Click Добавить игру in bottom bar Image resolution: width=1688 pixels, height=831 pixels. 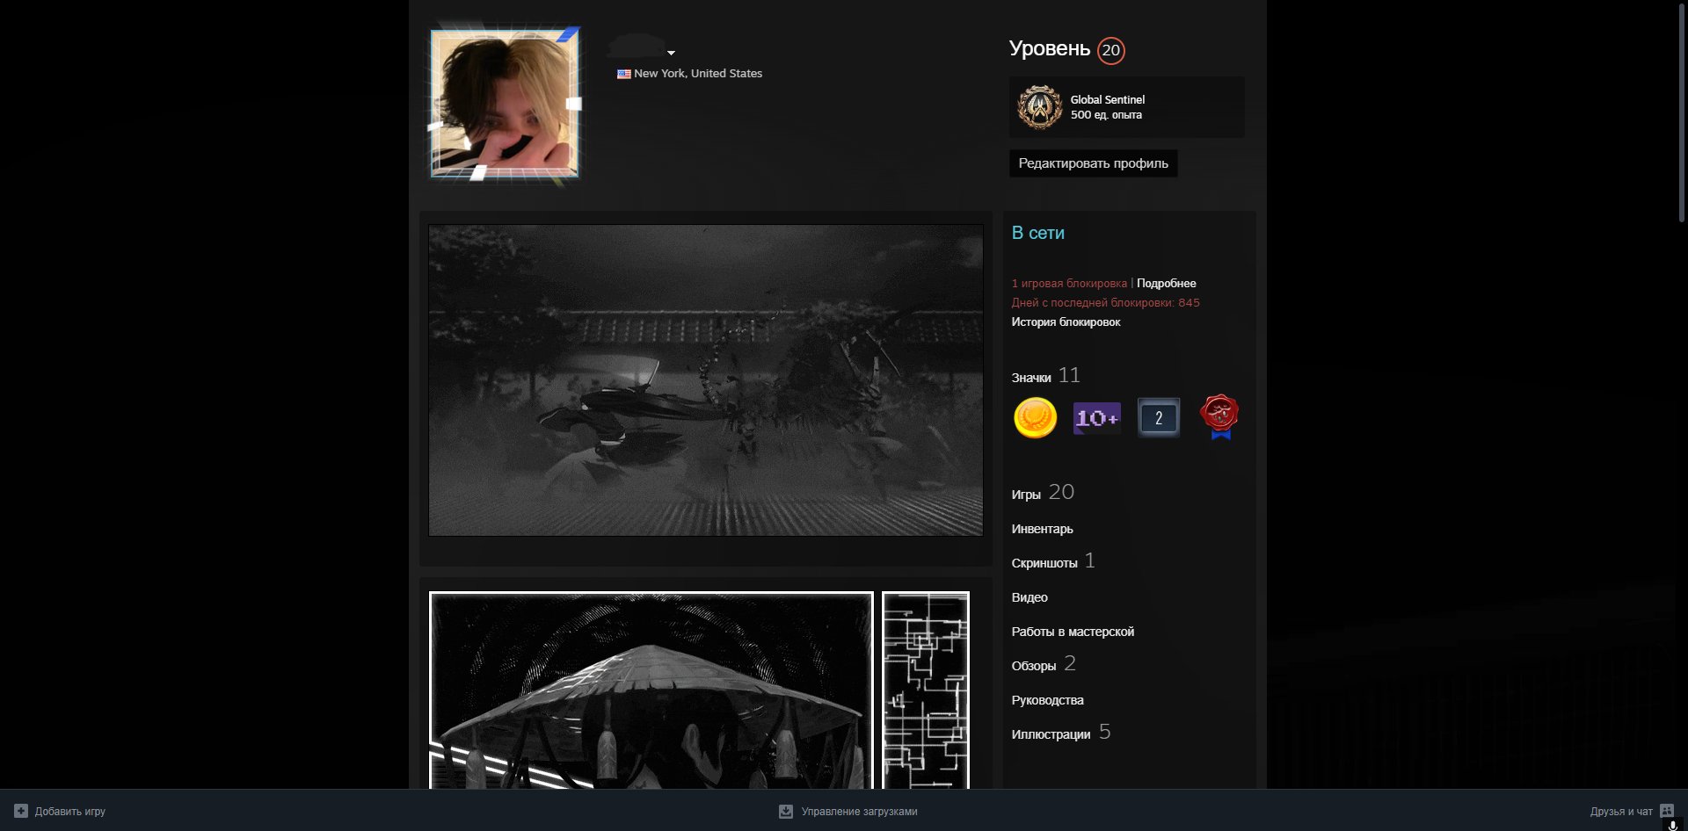tap(69, 812)
